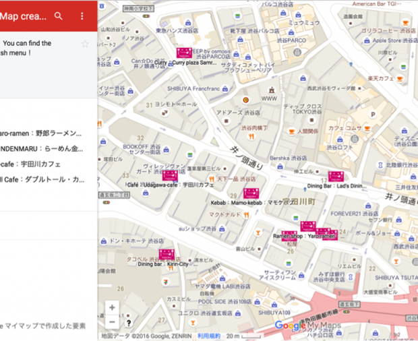Open the 利用規約 terms link
Viewport: 418px width, 341px height.
tap(208, 335)
